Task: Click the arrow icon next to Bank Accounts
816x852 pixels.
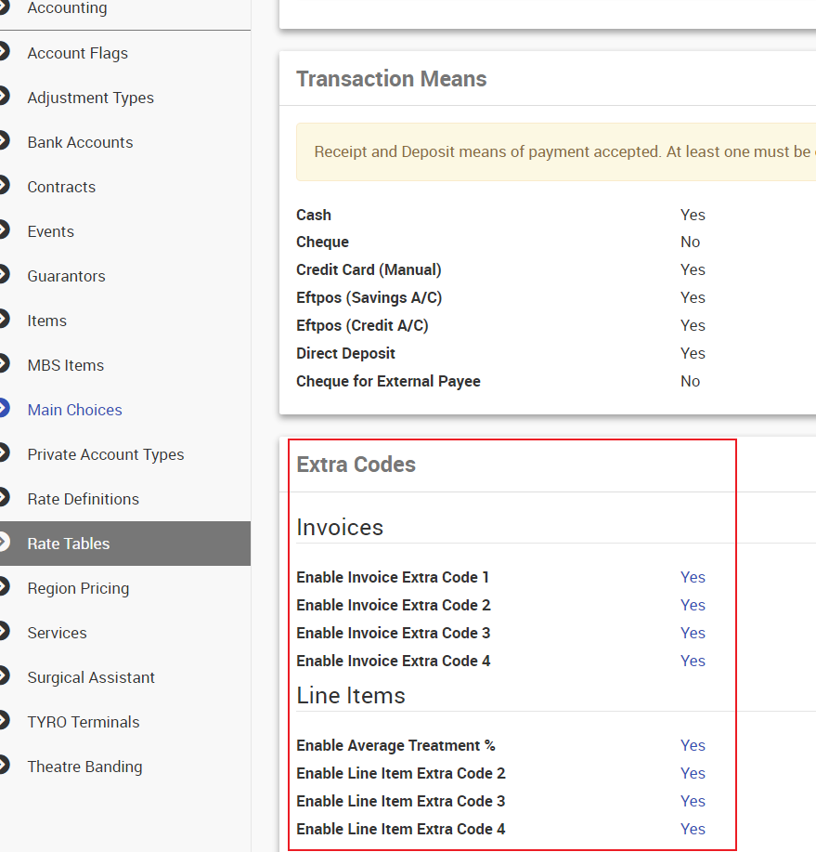Action: [4, 142]
